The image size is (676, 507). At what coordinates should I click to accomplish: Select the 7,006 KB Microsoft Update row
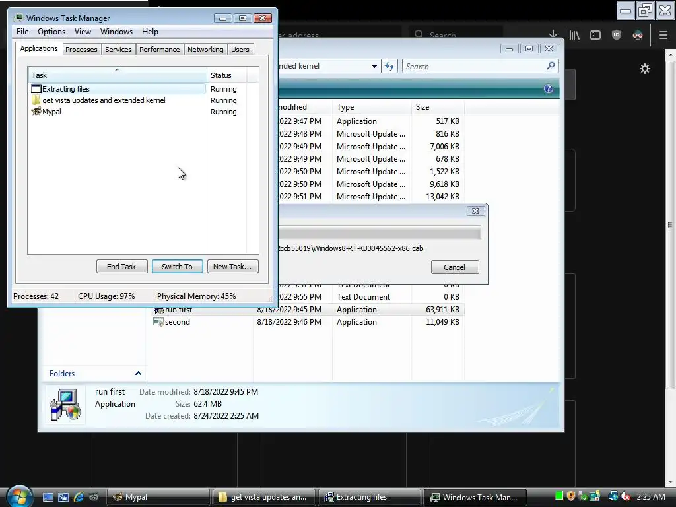pyautogui.click(x=371, y=147)
